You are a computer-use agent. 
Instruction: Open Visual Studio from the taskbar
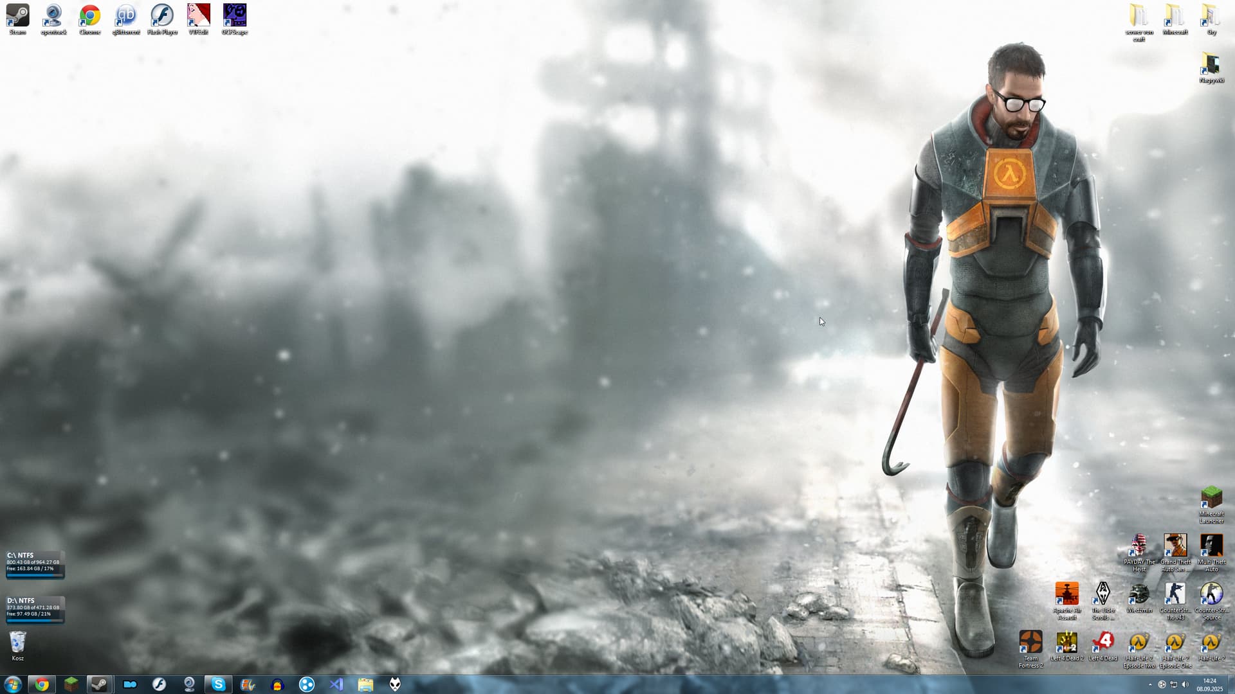[336, 684]
